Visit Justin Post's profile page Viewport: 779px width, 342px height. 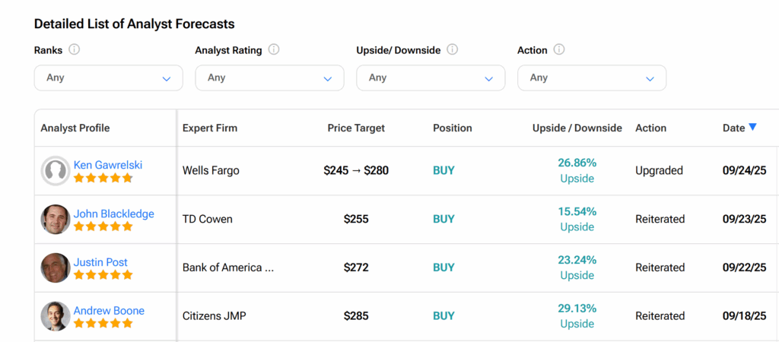tap(100, 262)
